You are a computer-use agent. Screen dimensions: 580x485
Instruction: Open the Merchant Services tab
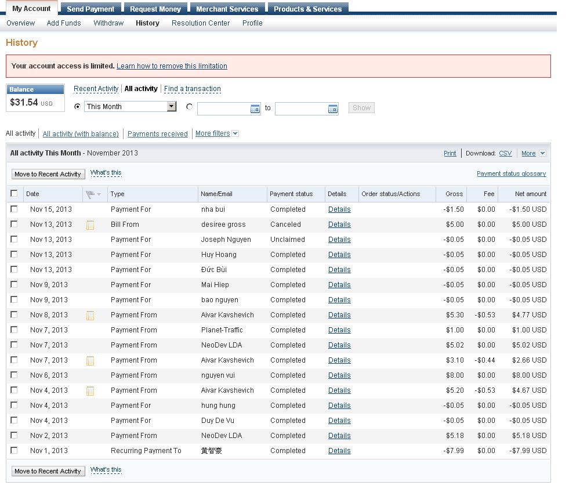[x=227, y=9]
